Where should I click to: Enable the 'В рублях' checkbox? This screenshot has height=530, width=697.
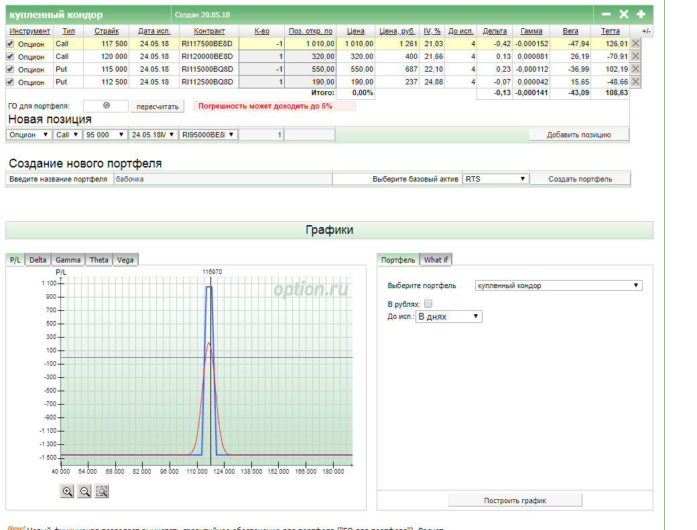pyautogui.click(x=428, y=304)
